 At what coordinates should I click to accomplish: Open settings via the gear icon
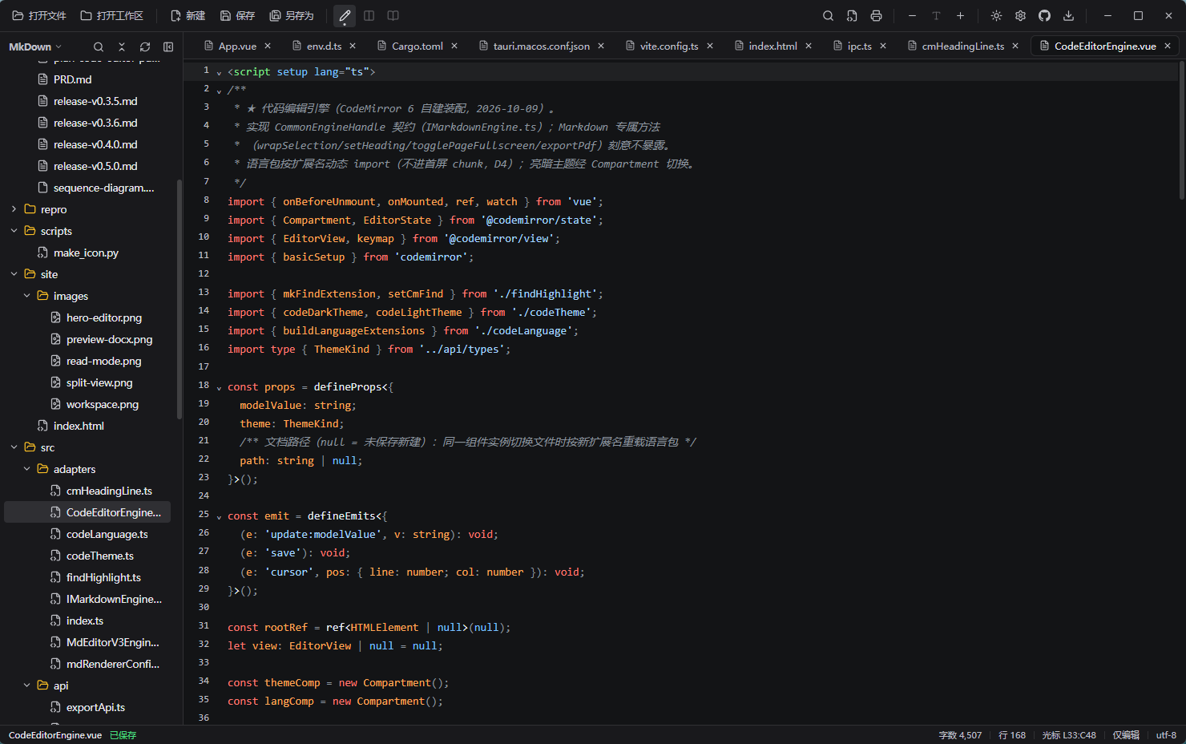pos(1020,16)
